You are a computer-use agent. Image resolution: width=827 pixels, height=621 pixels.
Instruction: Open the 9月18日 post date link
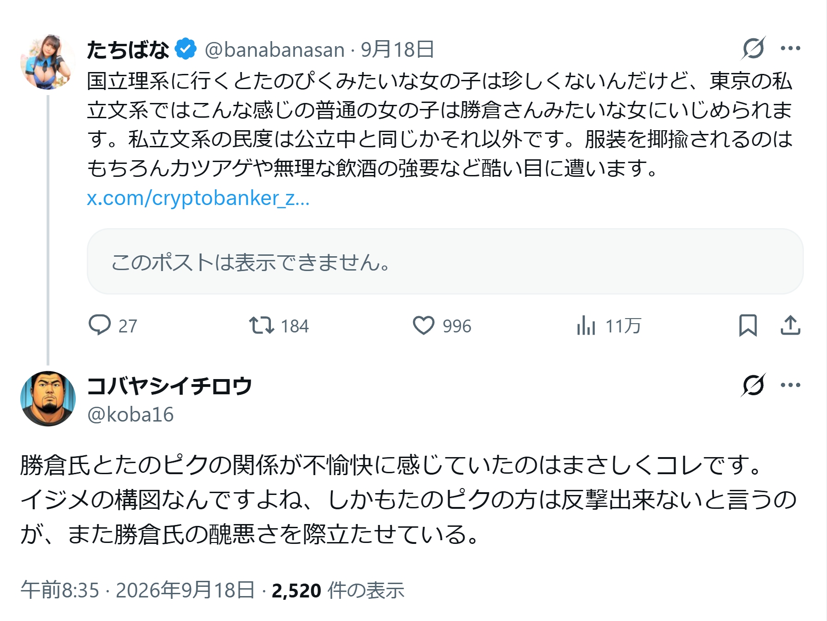(x=397, y=49)
